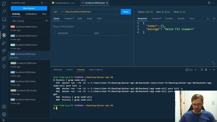The image size is (217, 122).
Task: Switch to the PROBLEMS panel tab
Action: 58,70
